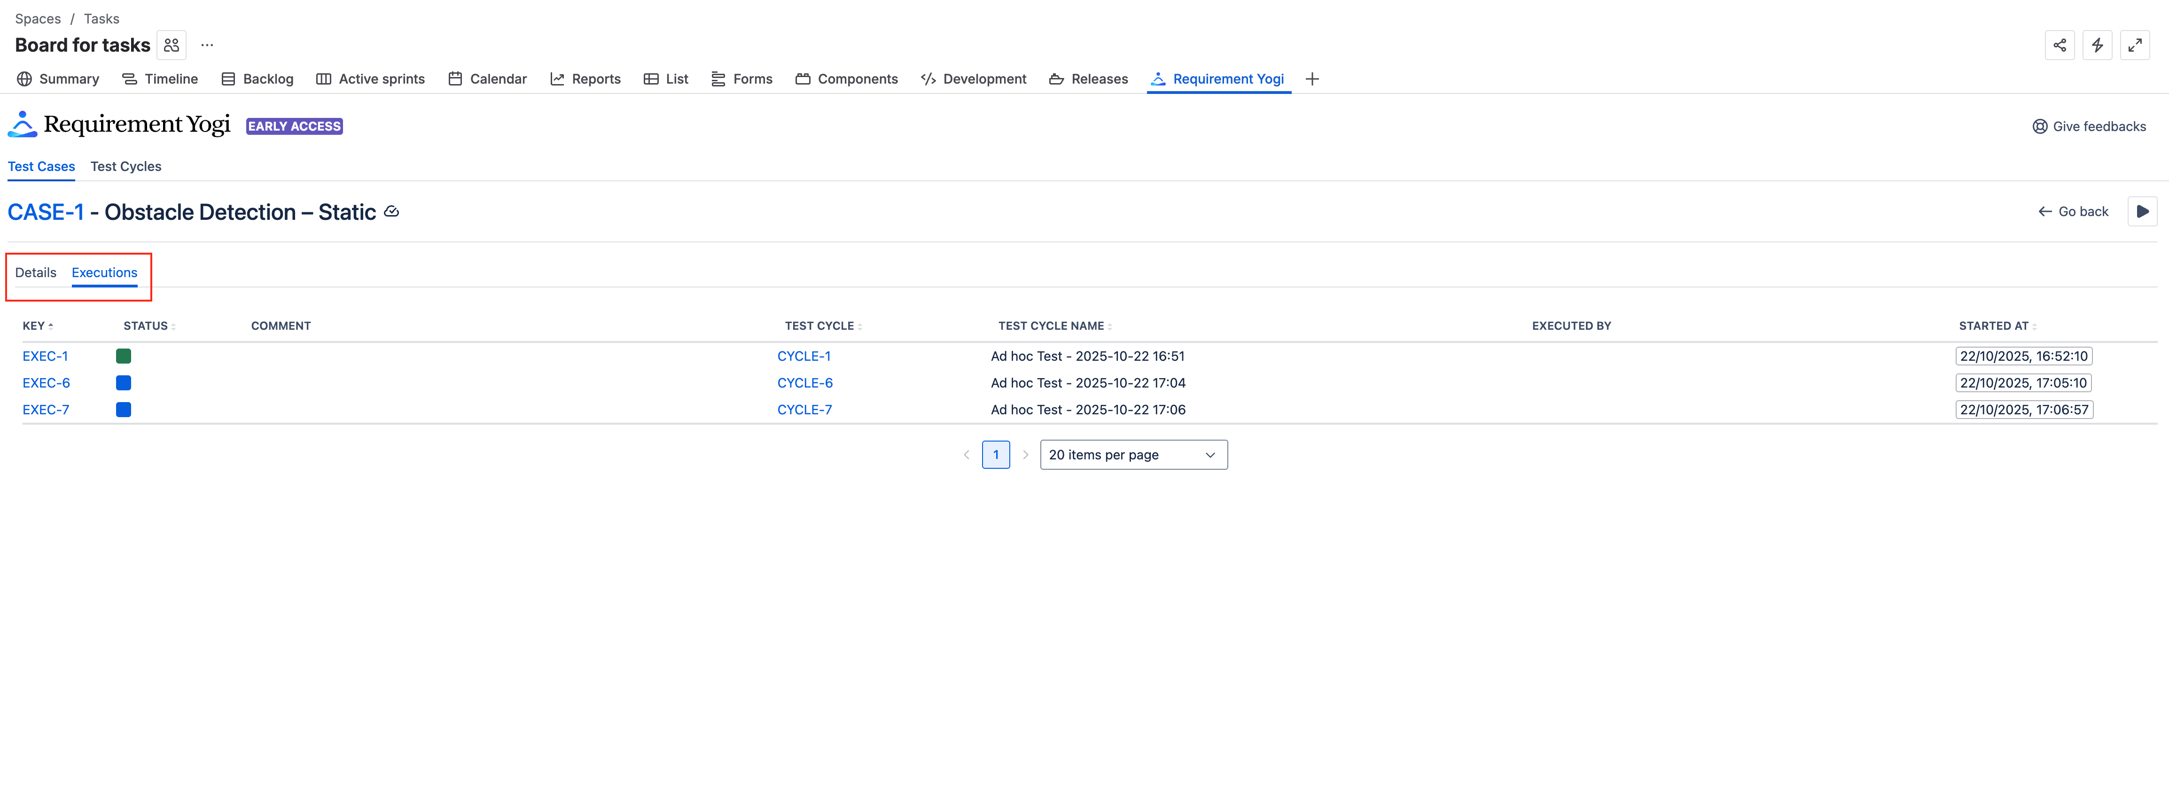This screenshot has height=807, width=2169.
Task: Open the board ellipsis actions menu
Action: [x=206, y=45]
